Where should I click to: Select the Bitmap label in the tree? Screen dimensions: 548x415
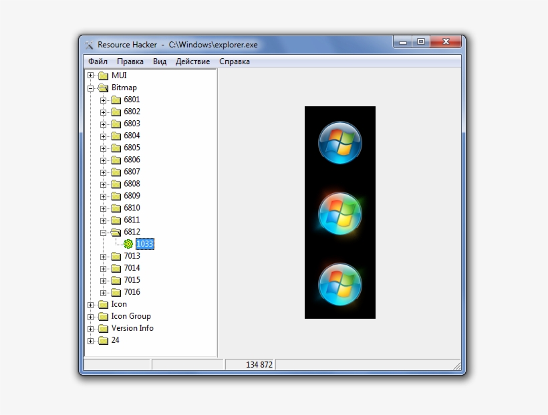pos(124,88)
